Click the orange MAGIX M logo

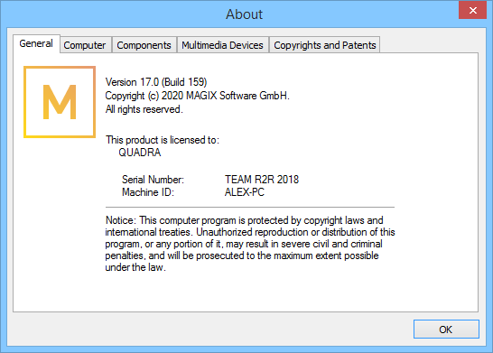[60, 102]
